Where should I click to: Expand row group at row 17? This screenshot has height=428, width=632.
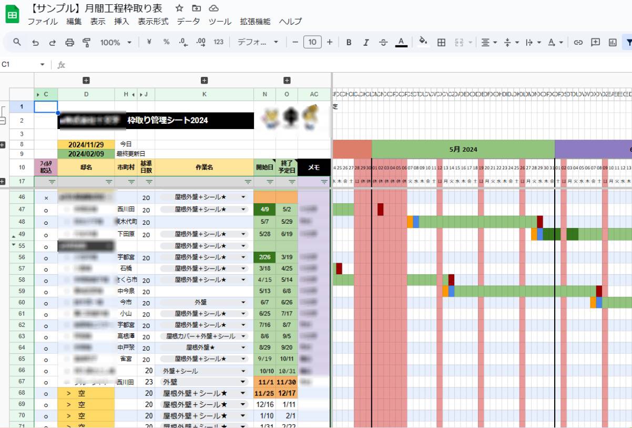(3, 182)
